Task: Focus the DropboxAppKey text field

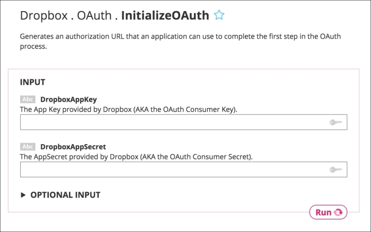Action: 183,122
